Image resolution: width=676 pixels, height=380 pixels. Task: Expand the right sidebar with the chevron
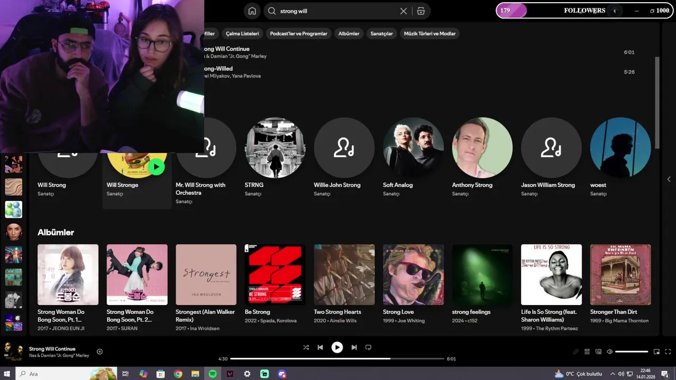coord(669,179)
